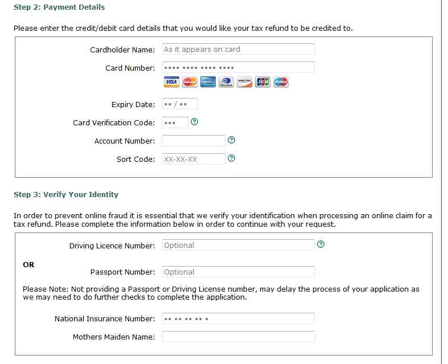Open help for Driving Licence Number
The image size is (448, 364).
(320, 245)
